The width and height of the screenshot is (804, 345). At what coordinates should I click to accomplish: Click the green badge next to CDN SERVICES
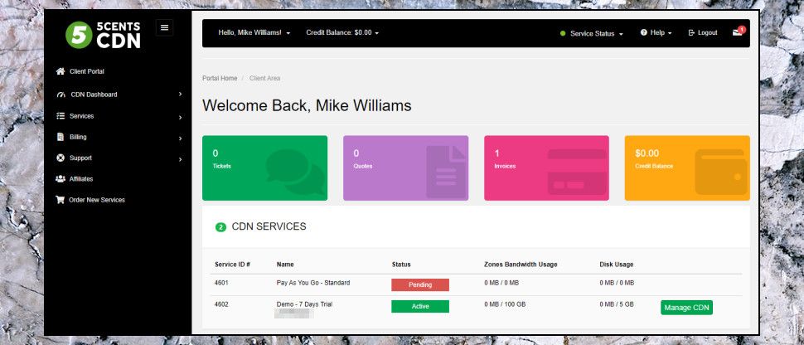click(221, 227)
